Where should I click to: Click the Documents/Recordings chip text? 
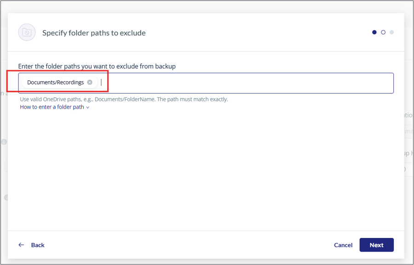click(x=56, y=83)
